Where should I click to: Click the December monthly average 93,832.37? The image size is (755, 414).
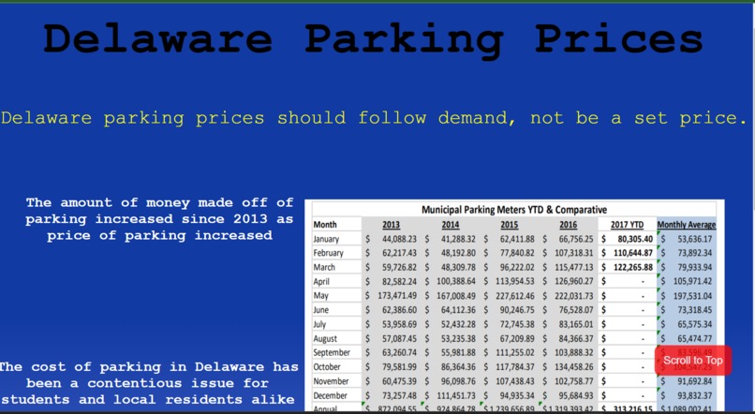[694, 395]
